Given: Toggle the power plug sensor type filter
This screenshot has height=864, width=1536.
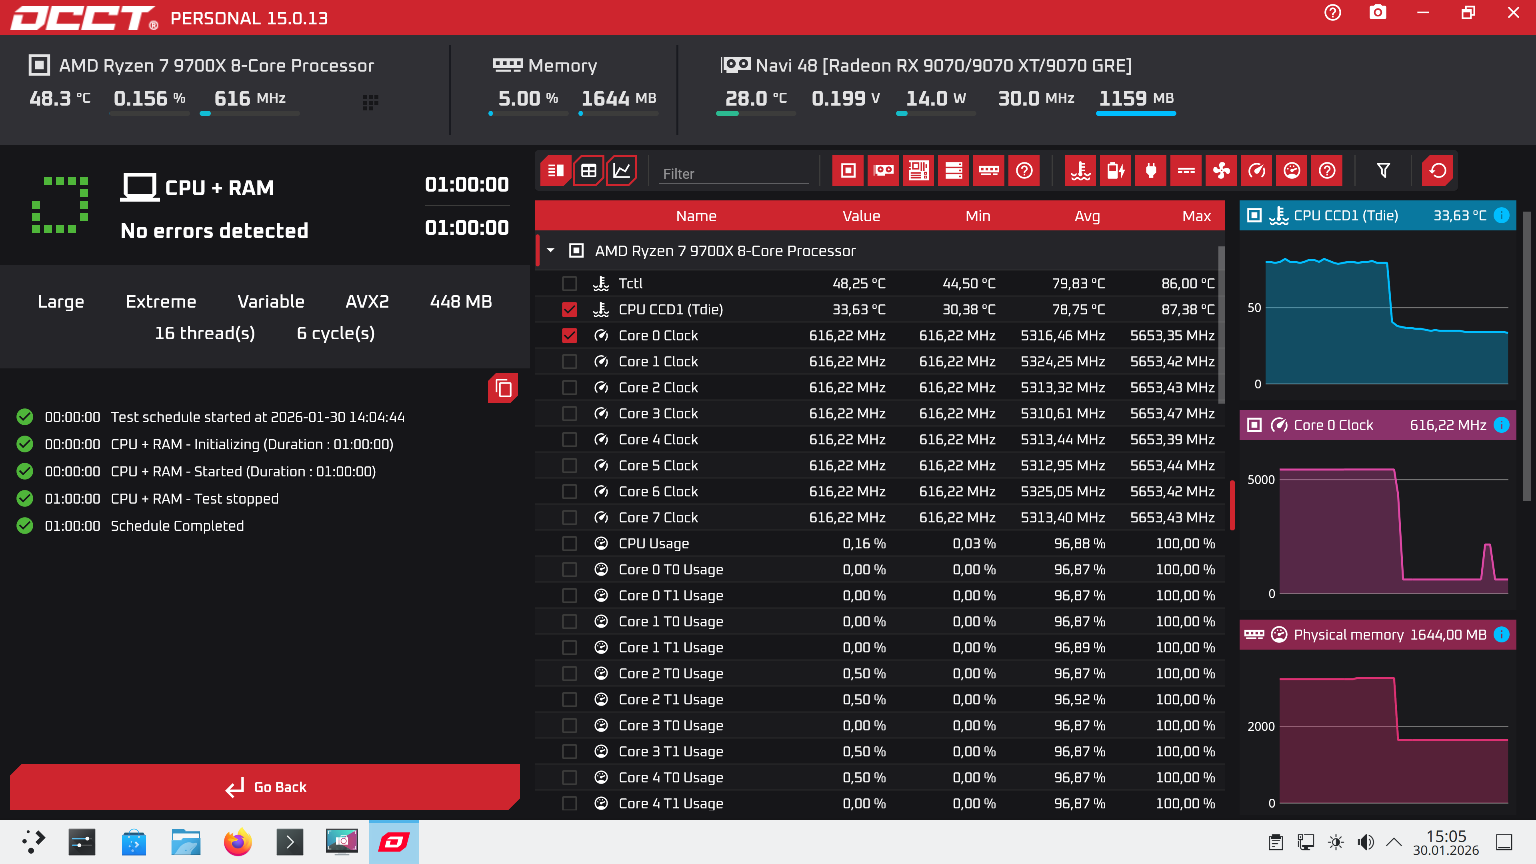Looking at the screenshot, I should coord(1151,171).
